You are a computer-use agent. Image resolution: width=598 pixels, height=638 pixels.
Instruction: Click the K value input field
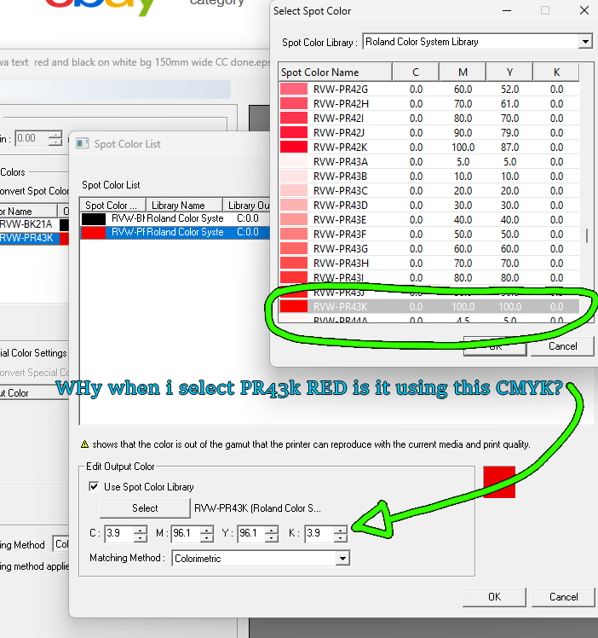319,533
